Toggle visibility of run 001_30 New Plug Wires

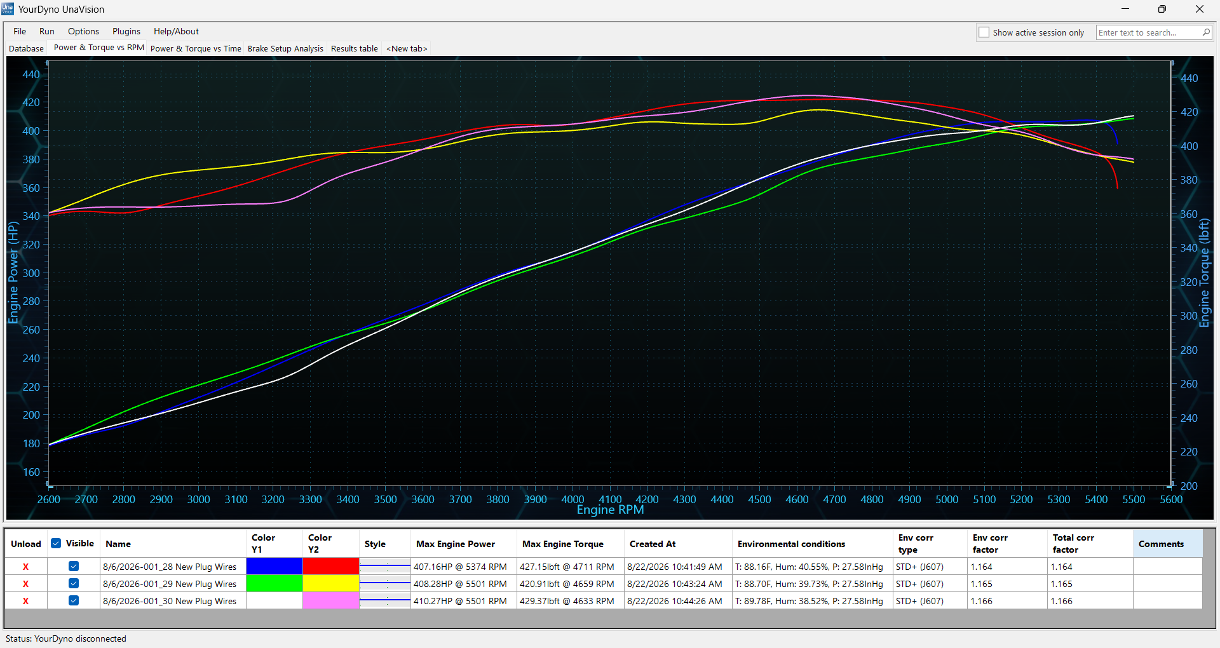[74, 600]
